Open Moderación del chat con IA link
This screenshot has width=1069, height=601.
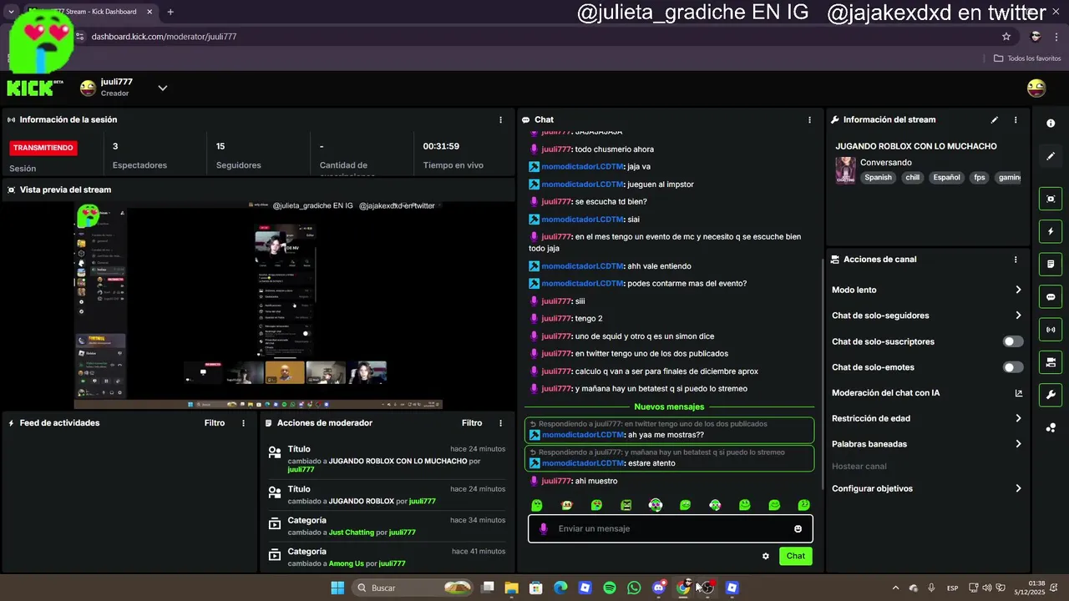point(1019,393)
